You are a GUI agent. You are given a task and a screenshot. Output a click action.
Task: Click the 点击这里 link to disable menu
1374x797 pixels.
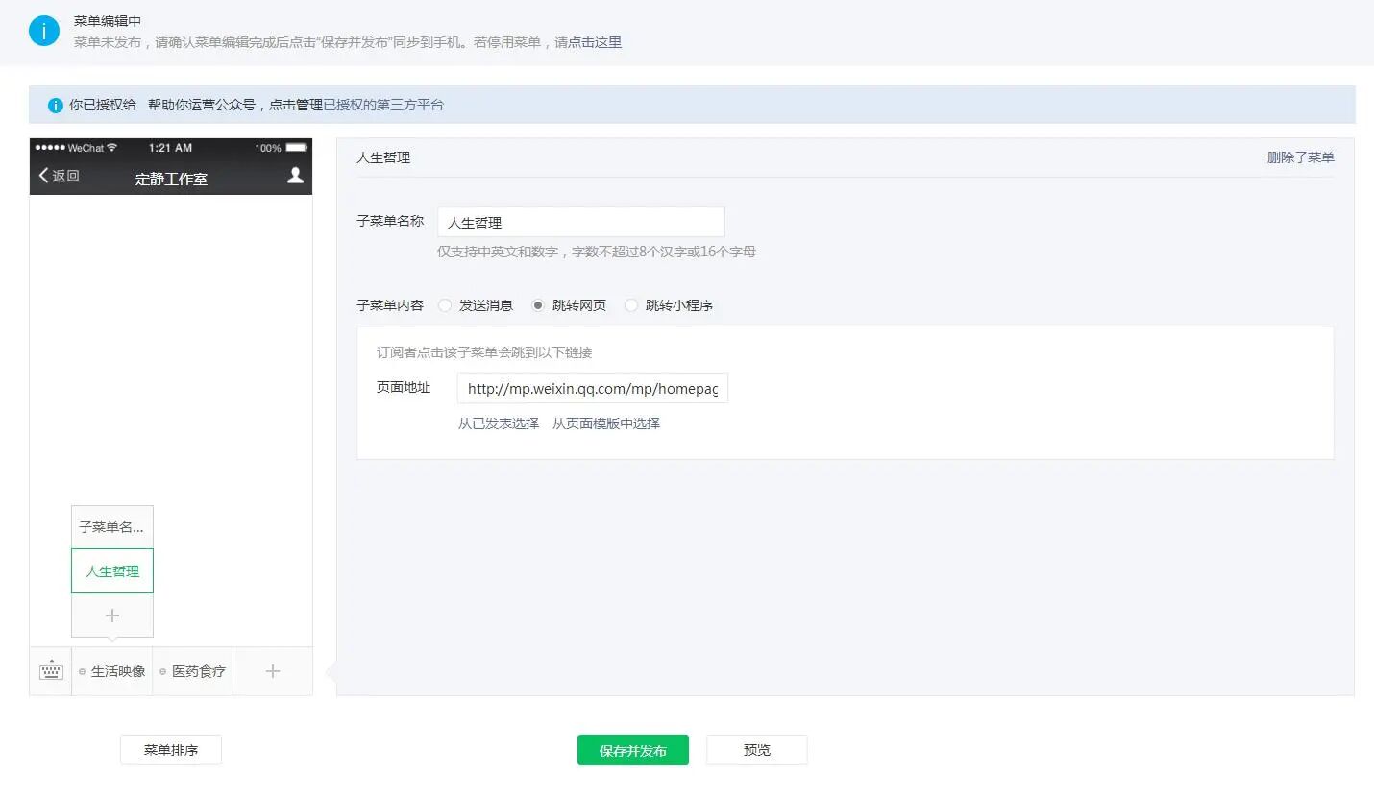pyautogui.click(x=595, y=42)
